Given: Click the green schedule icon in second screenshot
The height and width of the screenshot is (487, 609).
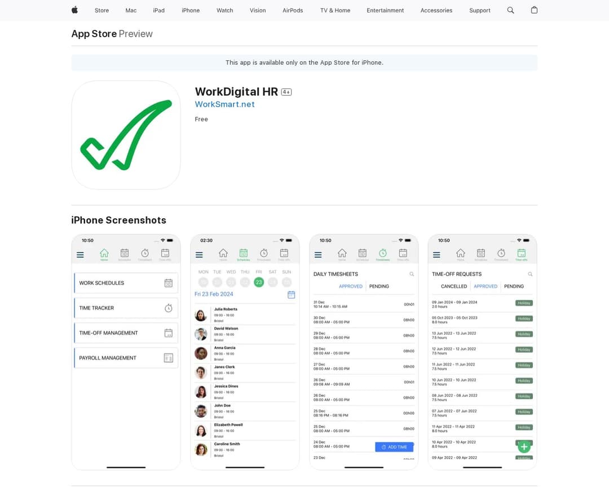Looking at the screenshot, I should tap(244, 254).
